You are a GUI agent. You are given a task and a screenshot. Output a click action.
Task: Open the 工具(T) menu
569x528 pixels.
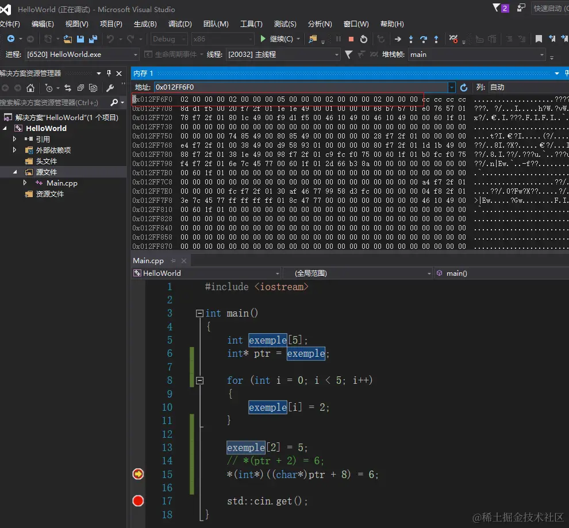tap(251, 24)
